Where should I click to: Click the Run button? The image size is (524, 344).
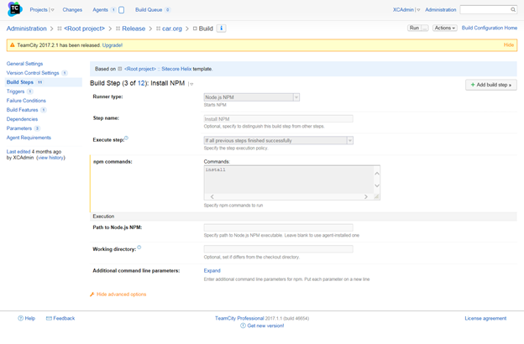[x=414, y=28]
